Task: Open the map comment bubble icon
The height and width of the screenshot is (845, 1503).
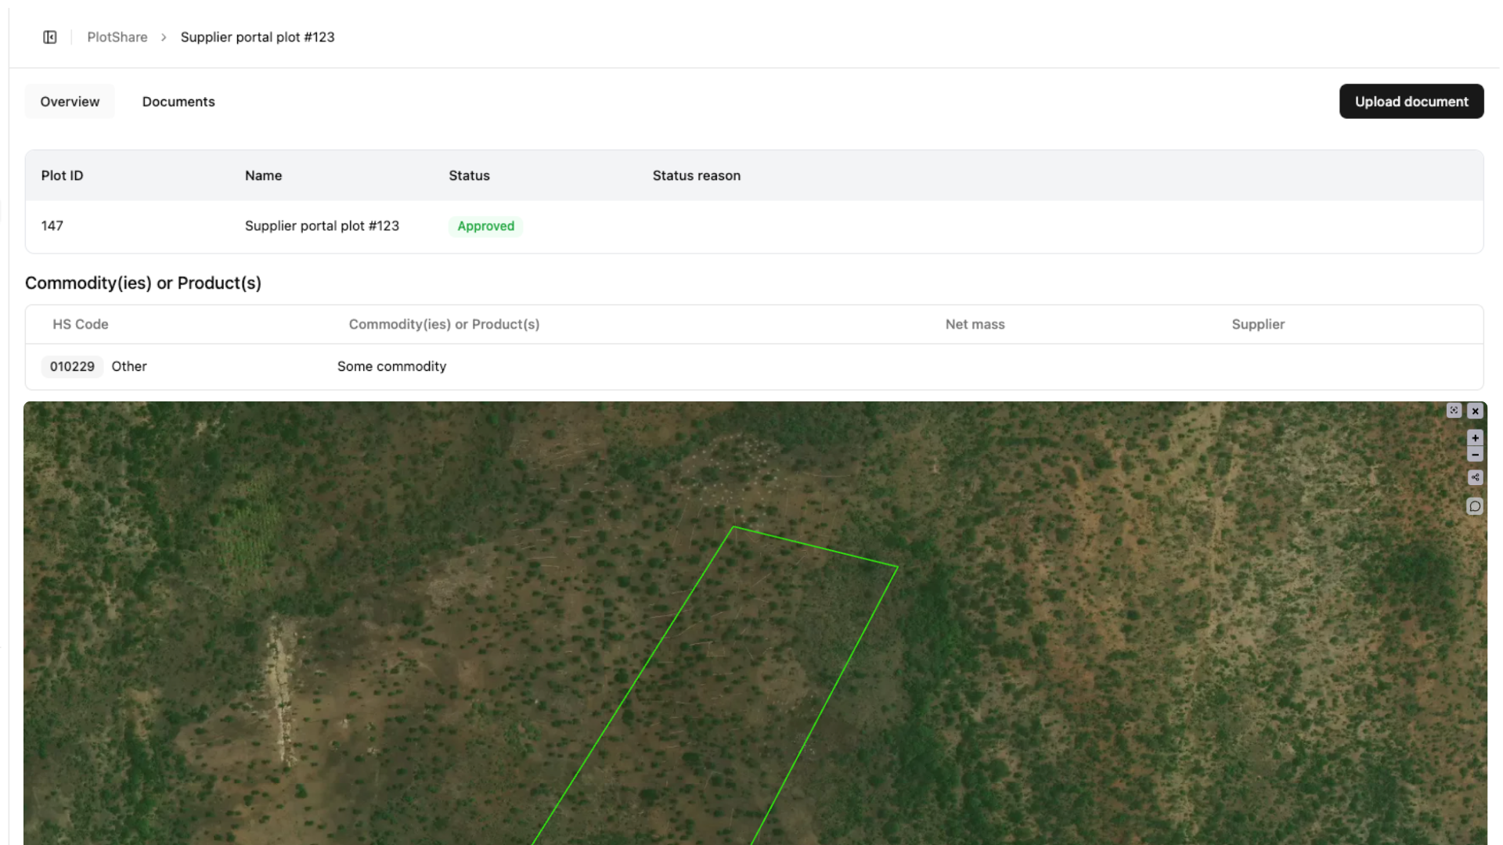Action: tap(1476, 506)
